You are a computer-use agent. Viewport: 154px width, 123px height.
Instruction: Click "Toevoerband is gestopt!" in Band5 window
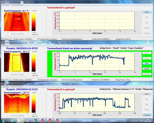[61, 7]
